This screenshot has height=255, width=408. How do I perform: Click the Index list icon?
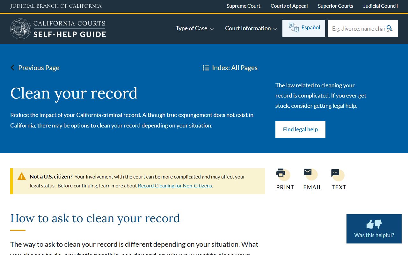(206, 68)
